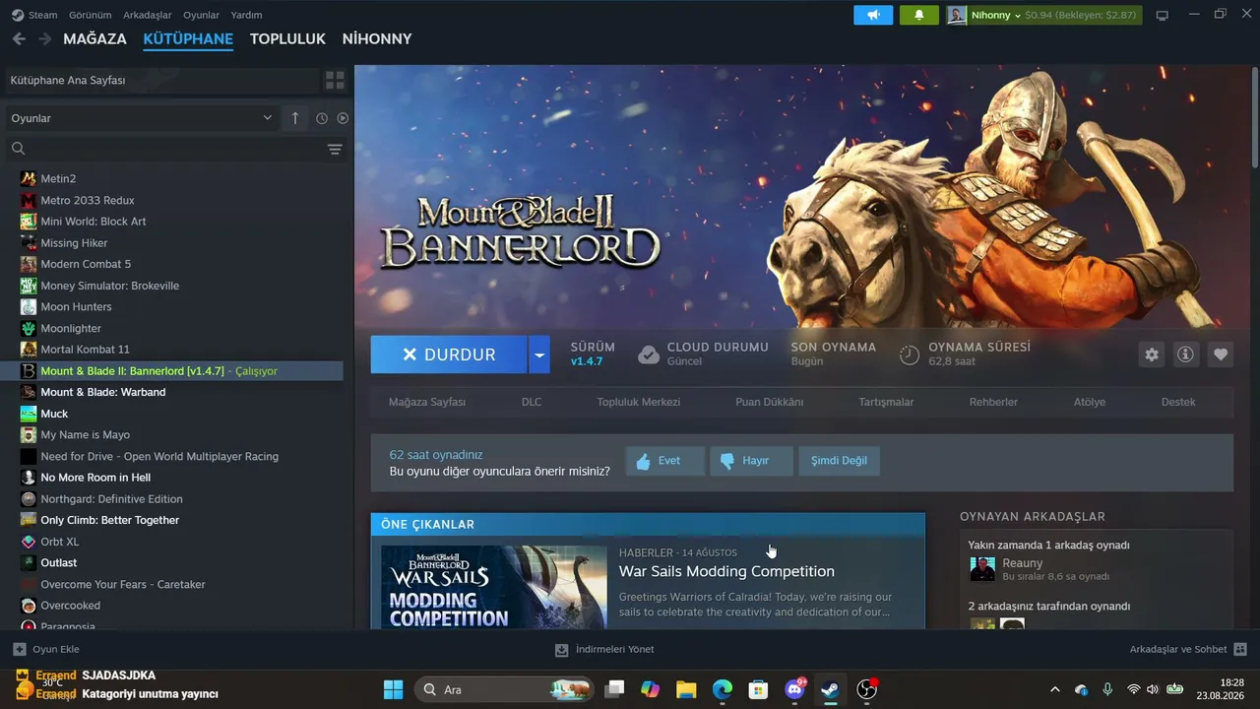The height and width of the screenshot is (709, 1260).
Task: Go to the MAĞAZA tab
Action: (x=94, y=38)
